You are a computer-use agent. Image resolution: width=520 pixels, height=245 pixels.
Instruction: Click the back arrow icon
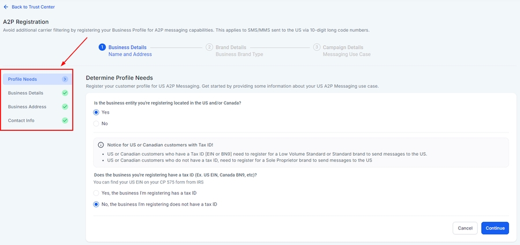coord(6,7)
